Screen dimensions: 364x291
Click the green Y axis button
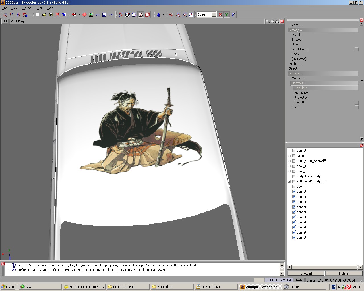[x=227, y=14]
